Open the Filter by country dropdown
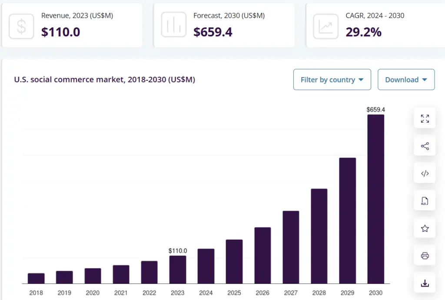This screenshot has height=300, width=445. point(332,80)
